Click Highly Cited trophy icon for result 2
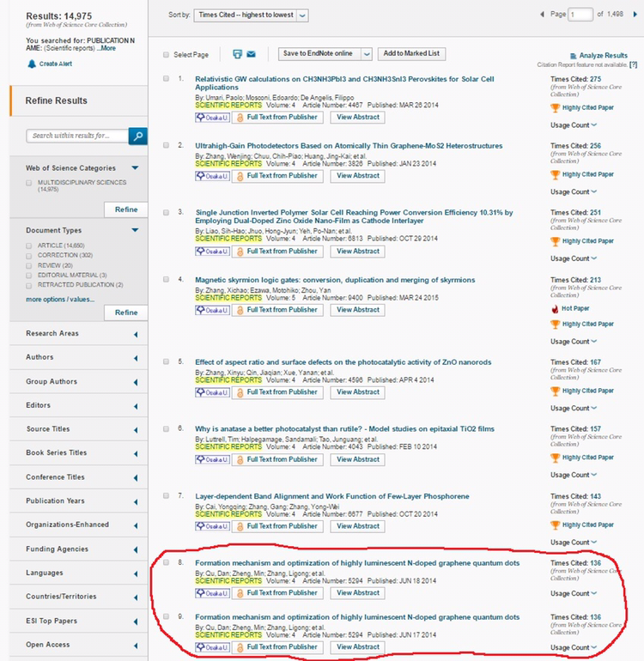 [x=556, y=174]
